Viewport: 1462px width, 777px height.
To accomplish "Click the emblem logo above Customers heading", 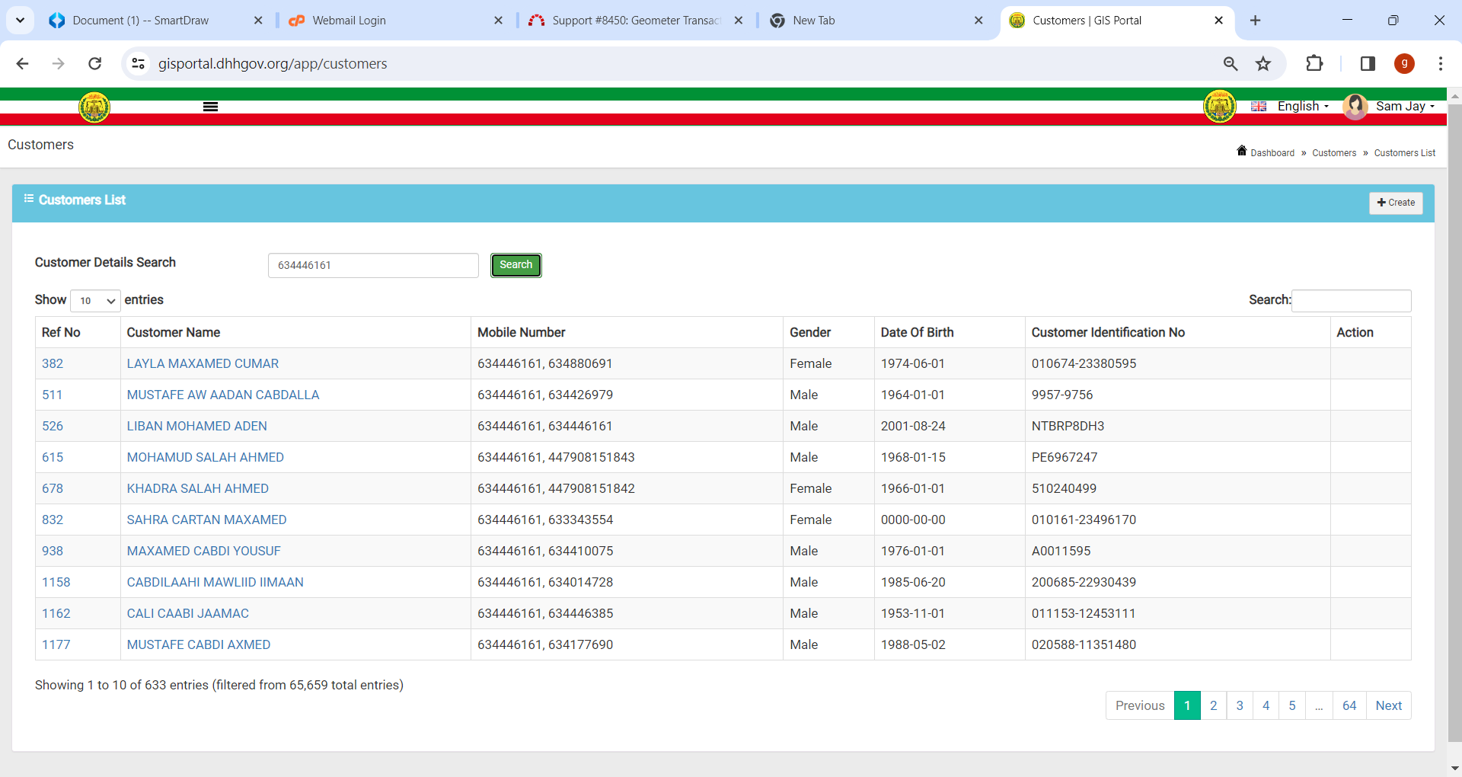I will tap(94, 107).
